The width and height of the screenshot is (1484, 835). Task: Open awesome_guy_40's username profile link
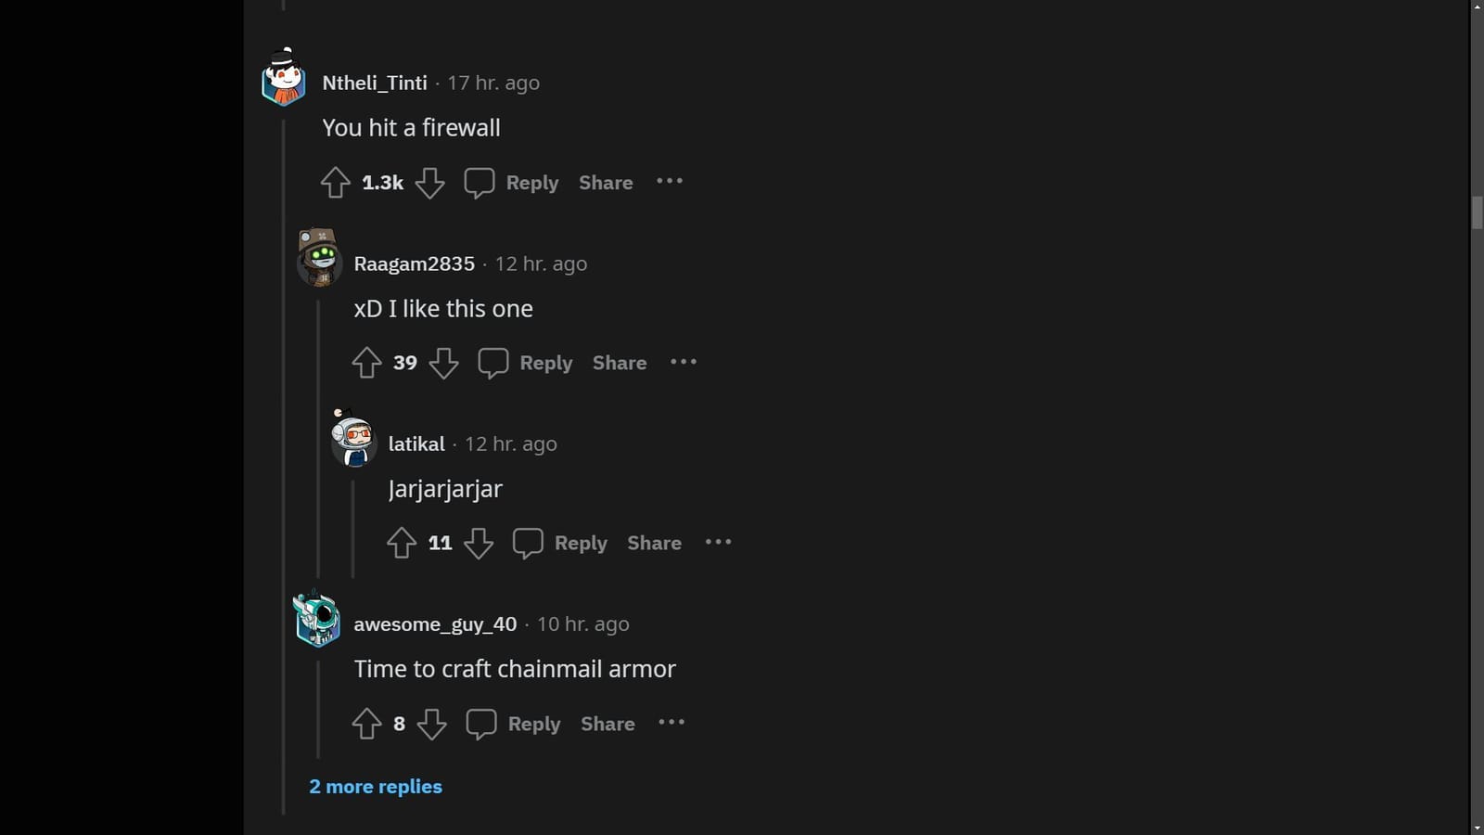tap(435, 624)
